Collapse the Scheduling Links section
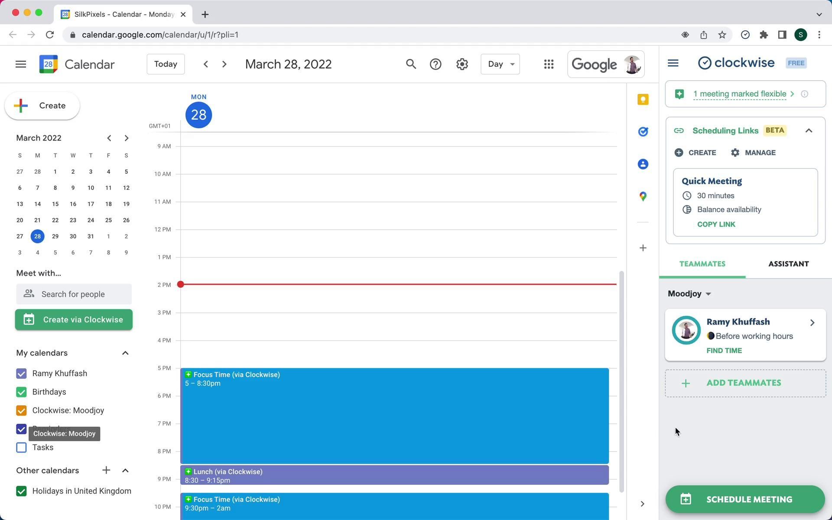832x520 pixels. [x=809, y=131]
